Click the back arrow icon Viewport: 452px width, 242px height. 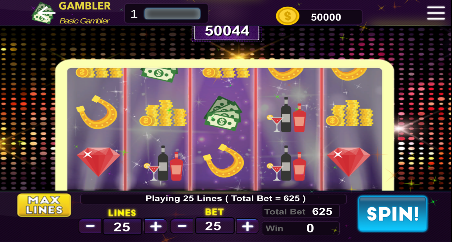click(x=46, y=13)
